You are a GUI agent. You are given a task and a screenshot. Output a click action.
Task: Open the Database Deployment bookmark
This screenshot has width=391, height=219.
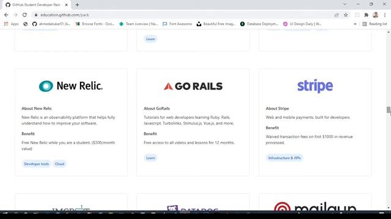click(x=259, y=24)
